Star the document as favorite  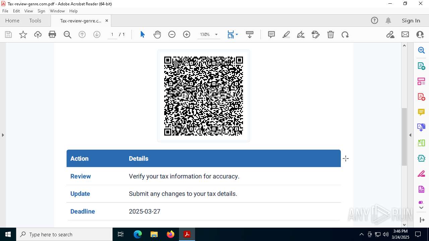[23, 34]
